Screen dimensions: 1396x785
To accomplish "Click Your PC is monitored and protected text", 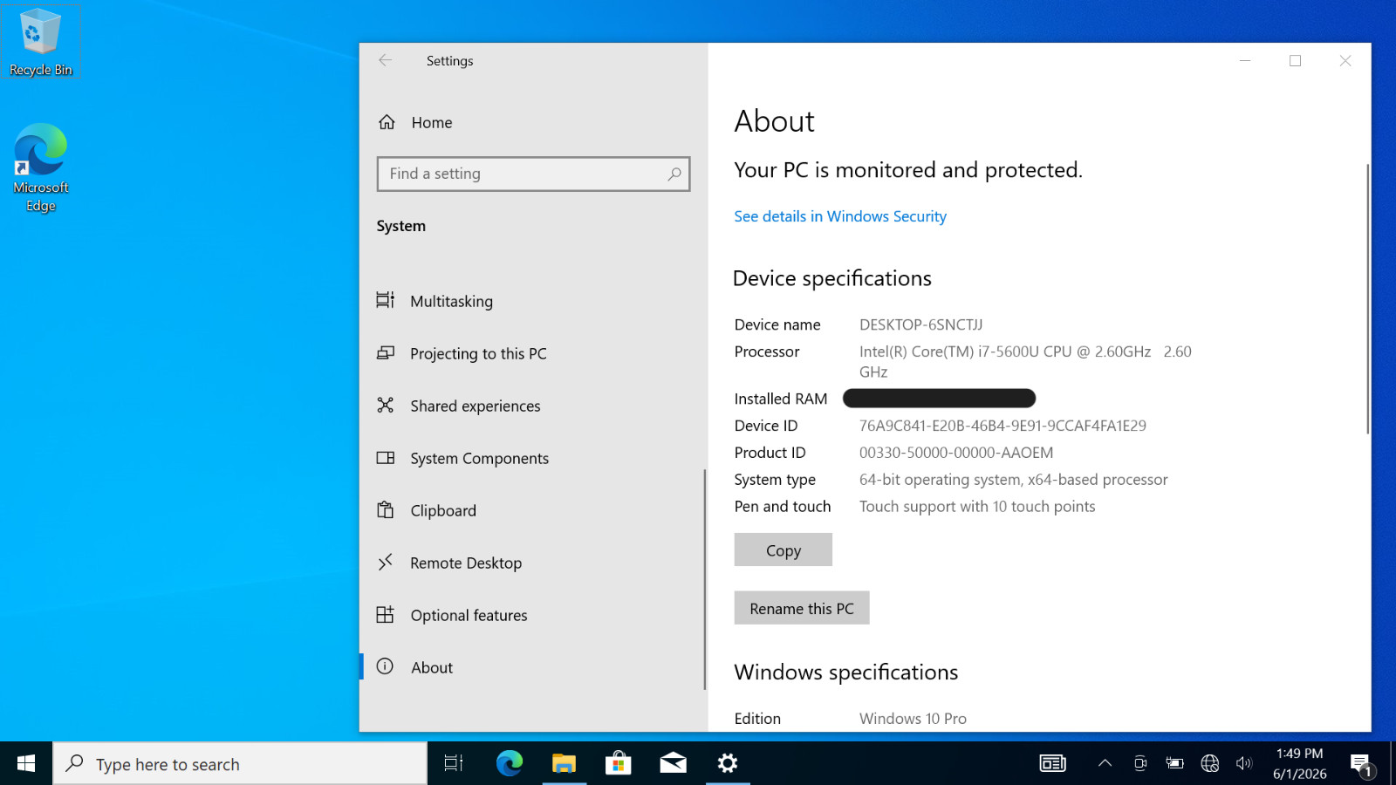I will point(907,170).
